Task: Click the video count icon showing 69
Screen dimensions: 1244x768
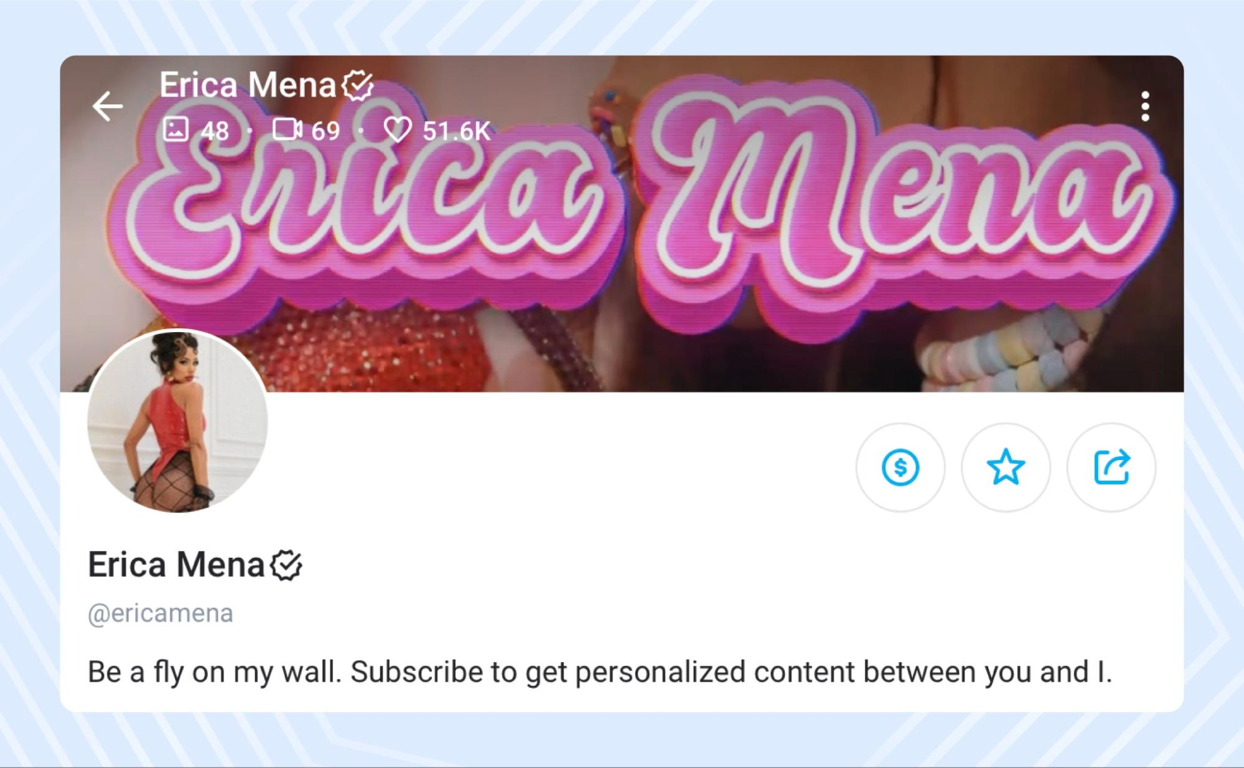Action: pos(288,130)
